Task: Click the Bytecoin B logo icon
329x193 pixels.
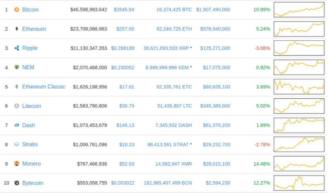Action: [17, 183]
